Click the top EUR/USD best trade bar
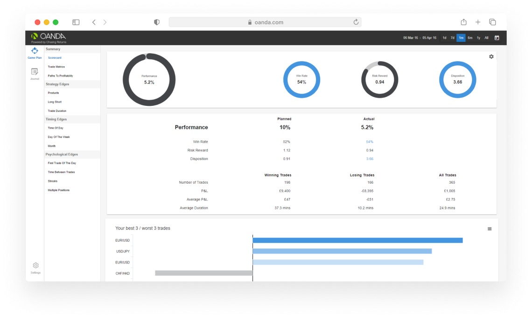The height and width of the screenshot is (318, 532). (x=357, y=240)
